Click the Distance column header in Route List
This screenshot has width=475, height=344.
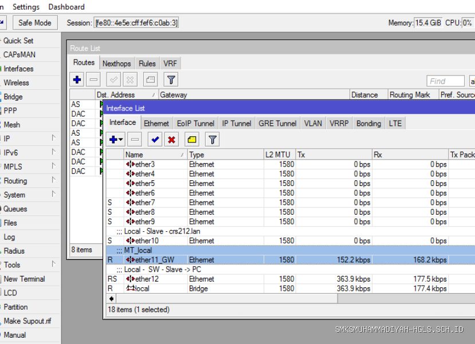click(x=368, y=94)
